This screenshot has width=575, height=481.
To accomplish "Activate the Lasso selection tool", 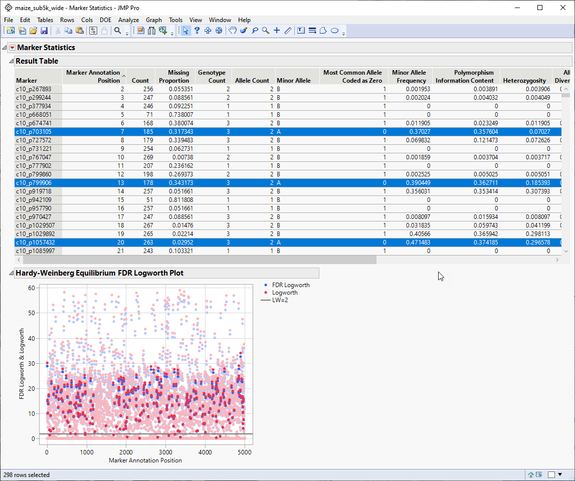I will (x=255, y=31).
